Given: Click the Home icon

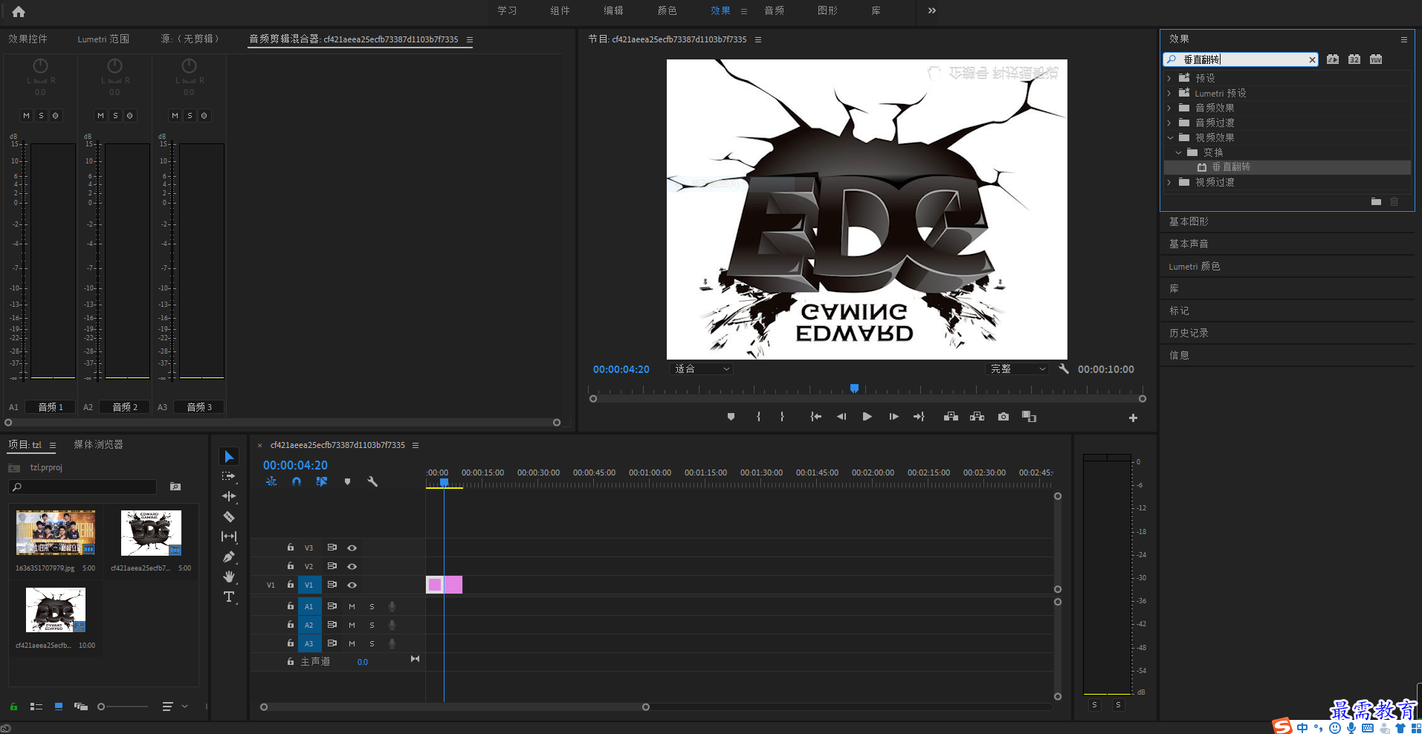Looking at the screenshot, I should [x=19, y=11].
